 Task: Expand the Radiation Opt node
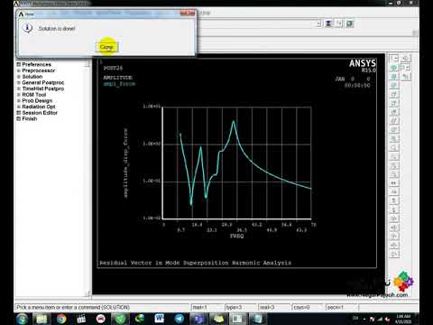pyautogui.click(x=18, y=107)
